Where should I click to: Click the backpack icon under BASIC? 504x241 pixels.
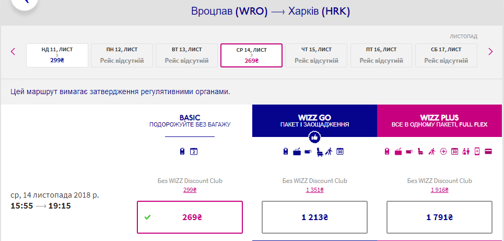(x=181, y=152)
